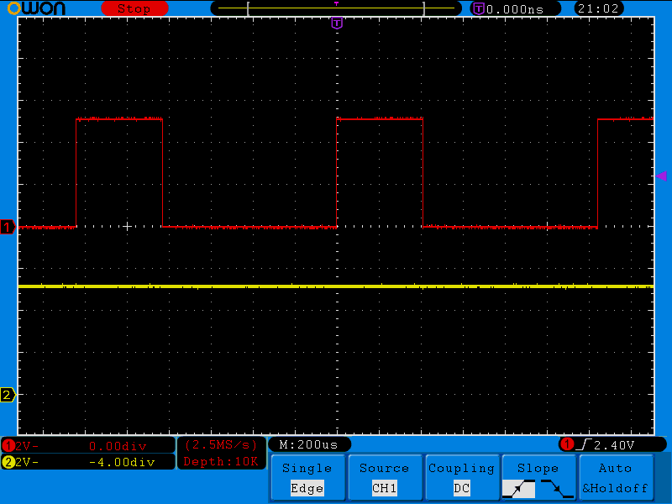Click the channel 1 2V scale readout
The image size is (672, 504).
click(x=27, y=446)
